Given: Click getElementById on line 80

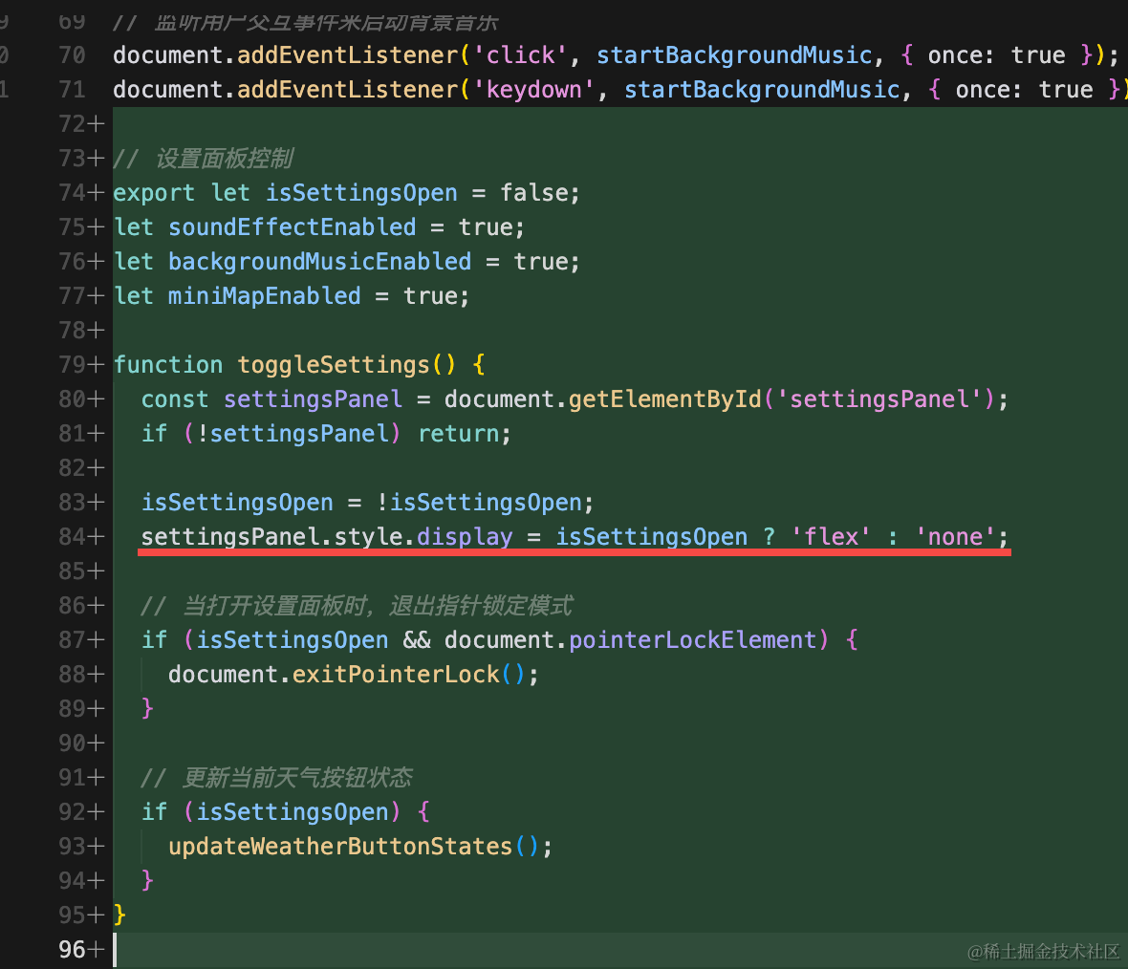Looking at the screenshot, I should point(664,399).
